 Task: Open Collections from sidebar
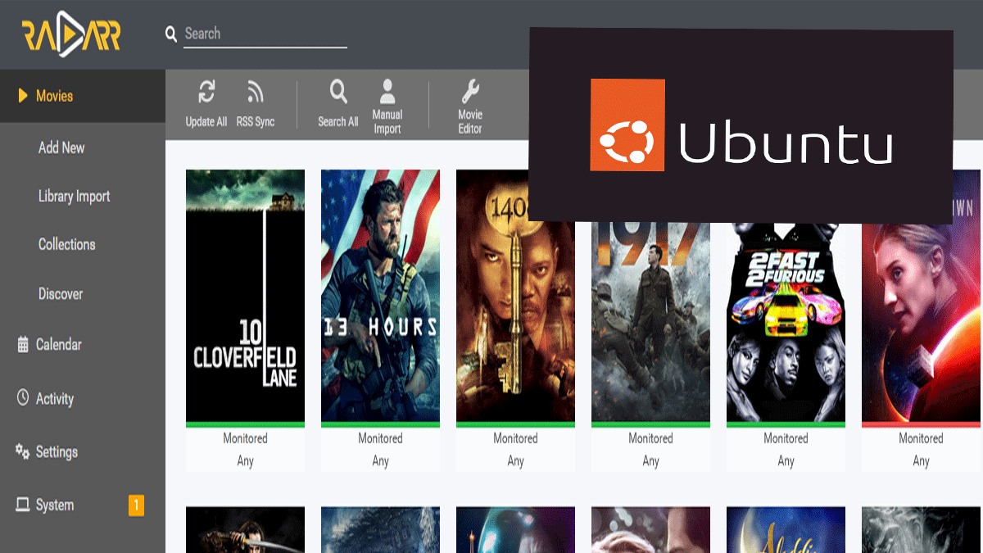[x=66, y=245]
